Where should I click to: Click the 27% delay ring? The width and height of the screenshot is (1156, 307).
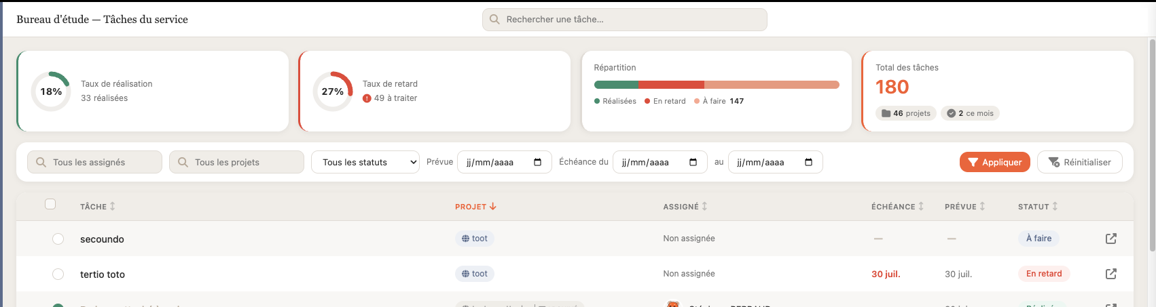pos(333,91)
